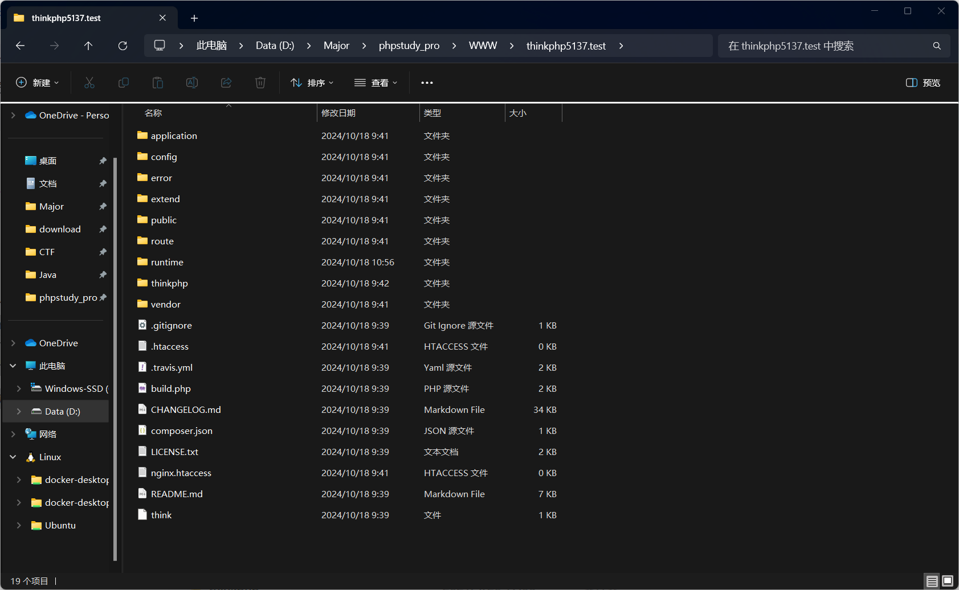Add a new tab with plus button
Viewport: 959px width, 590px height.
194,18
